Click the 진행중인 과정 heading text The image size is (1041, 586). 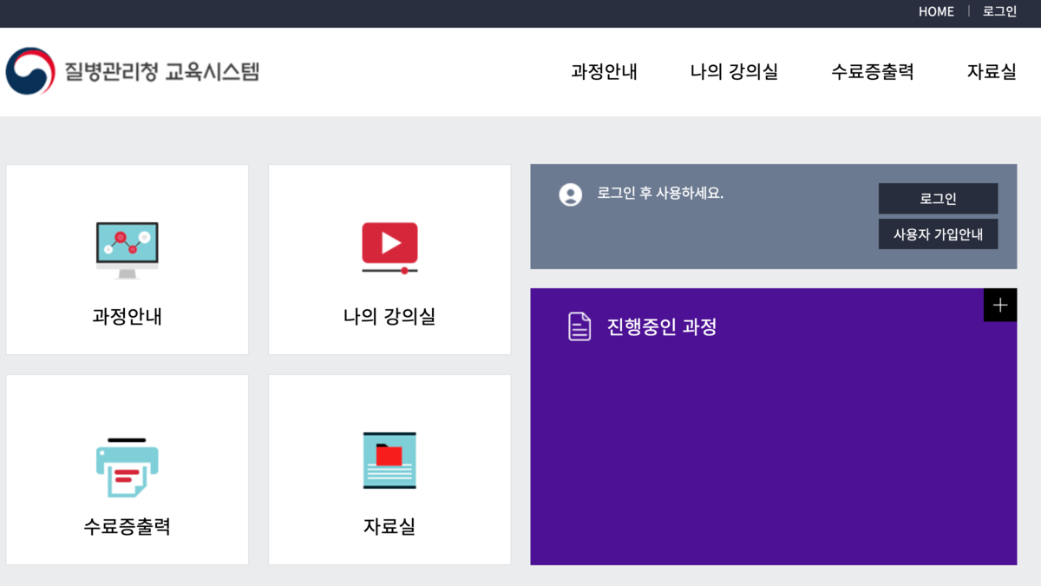[x=661, y=327]
